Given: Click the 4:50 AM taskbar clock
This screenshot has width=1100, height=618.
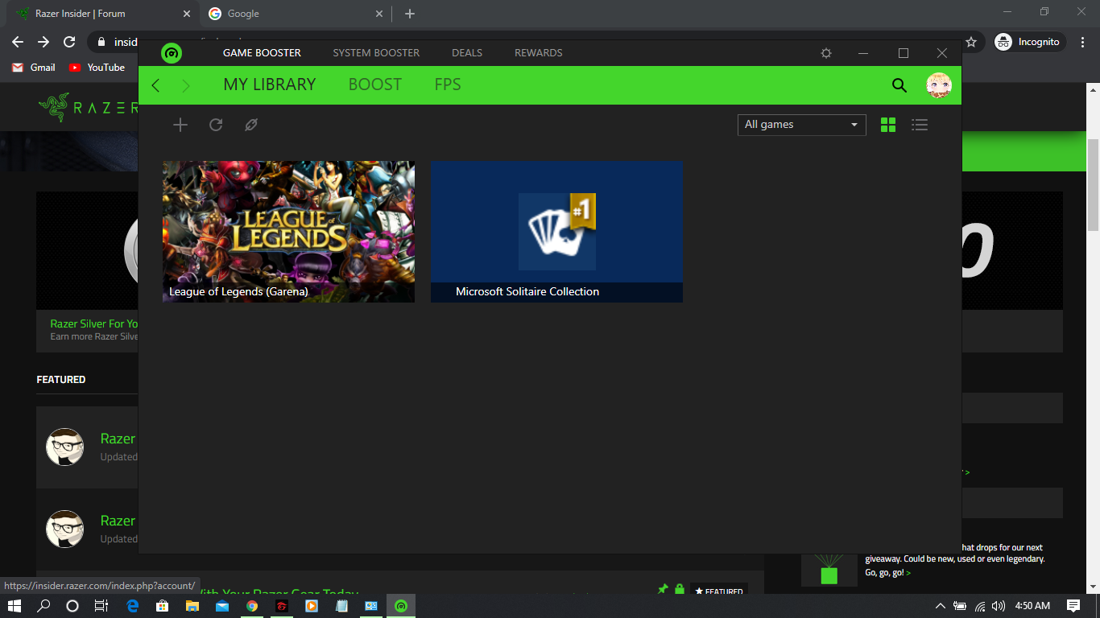Looking at the screenshot, I should pyautogui.click(x=1032, y=606).
